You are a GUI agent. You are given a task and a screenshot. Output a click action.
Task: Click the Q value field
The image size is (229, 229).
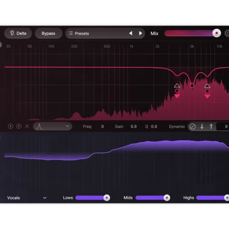(154, 126)
